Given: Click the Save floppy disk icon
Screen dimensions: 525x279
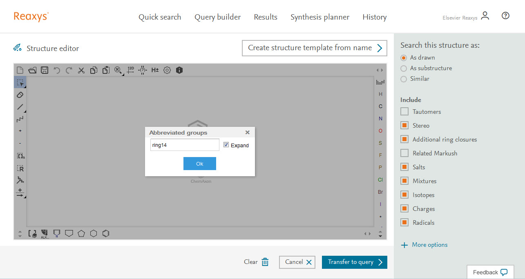Looking at the screenshot, I should [x=45, y=70].
